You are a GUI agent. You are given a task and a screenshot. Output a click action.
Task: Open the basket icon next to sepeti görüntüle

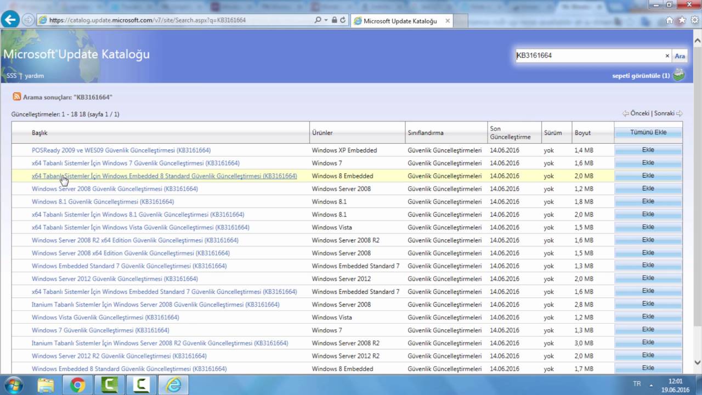(679, 75)
